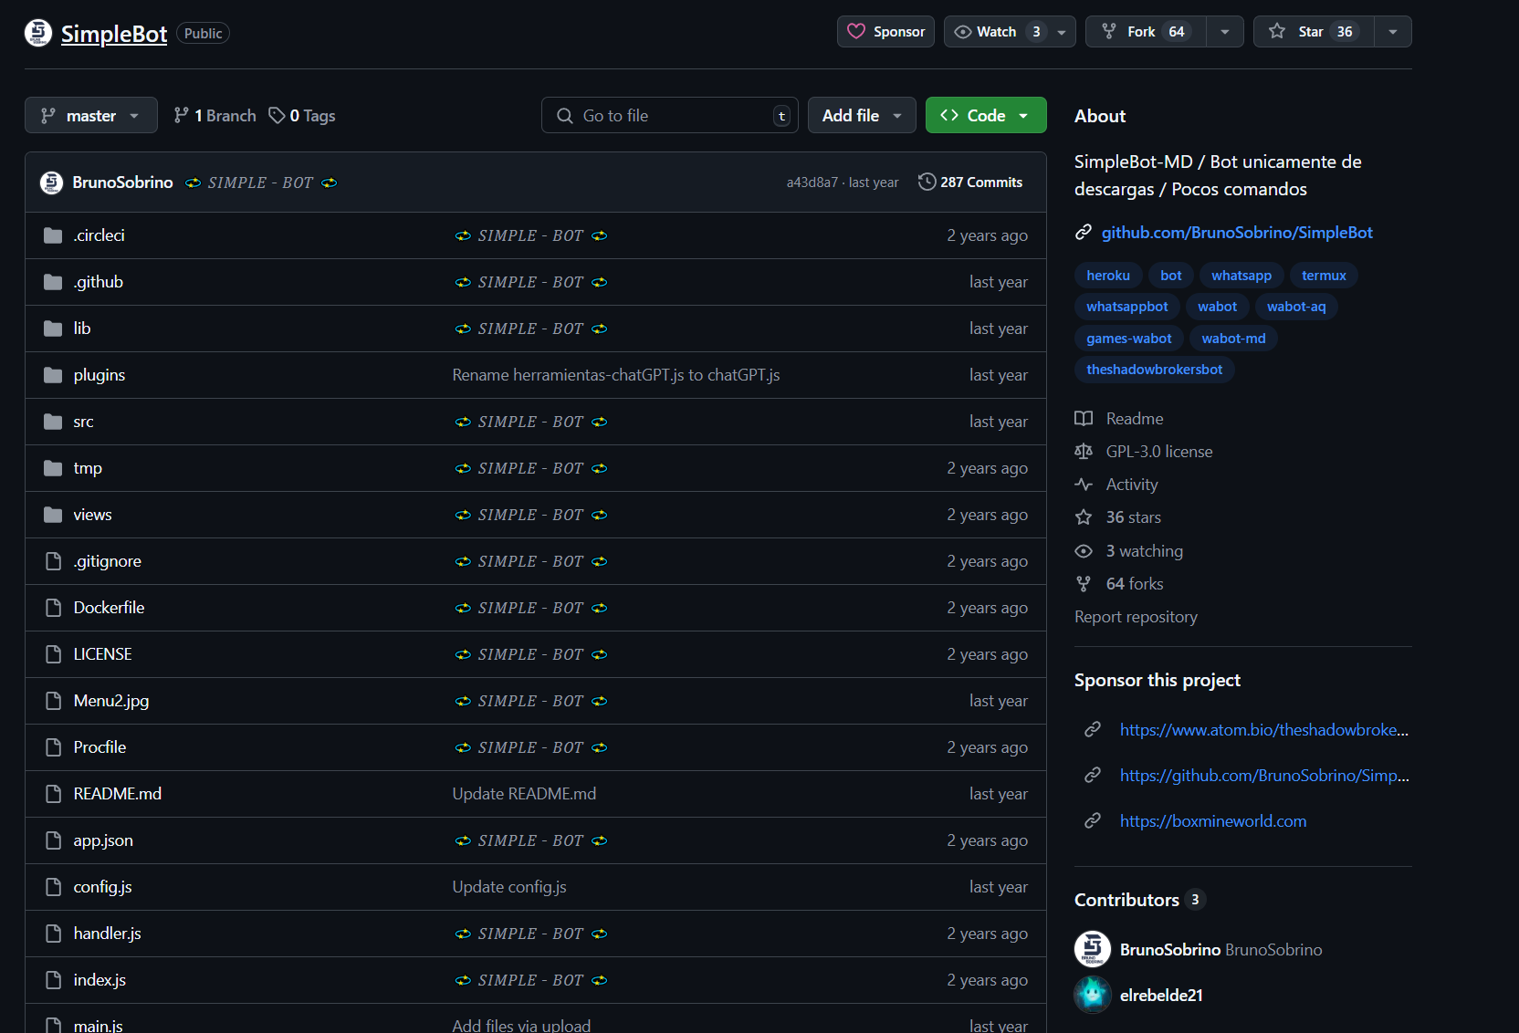Click the Fork button
This screenshot has height=1033, width=1519.
point(1146,32)
